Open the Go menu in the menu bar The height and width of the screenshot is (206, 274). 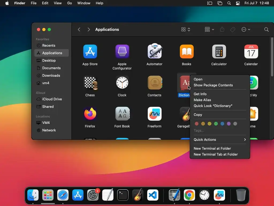pyautogui.click(x=69, y=3)
